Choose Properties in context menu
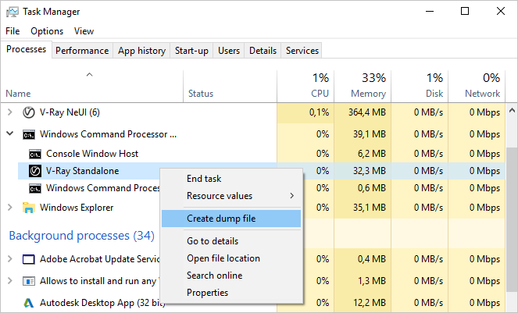The width and height of the screenshot is (518, 313). click(x=231, y=293)
